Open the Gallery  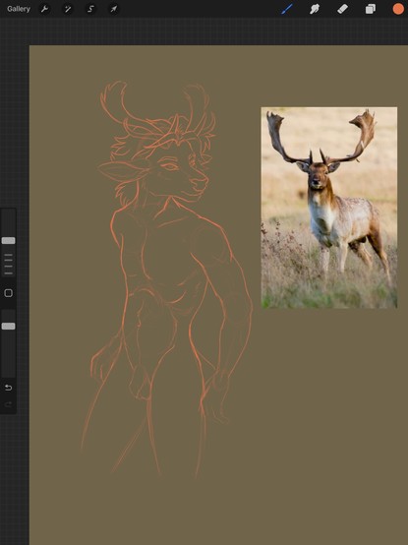point(19,9)
